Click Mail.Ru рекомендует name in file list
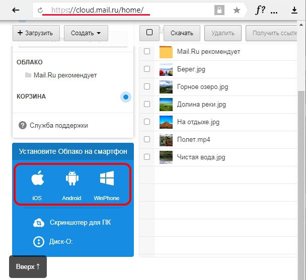Screen dimensions: 306x280 [208, 52]
